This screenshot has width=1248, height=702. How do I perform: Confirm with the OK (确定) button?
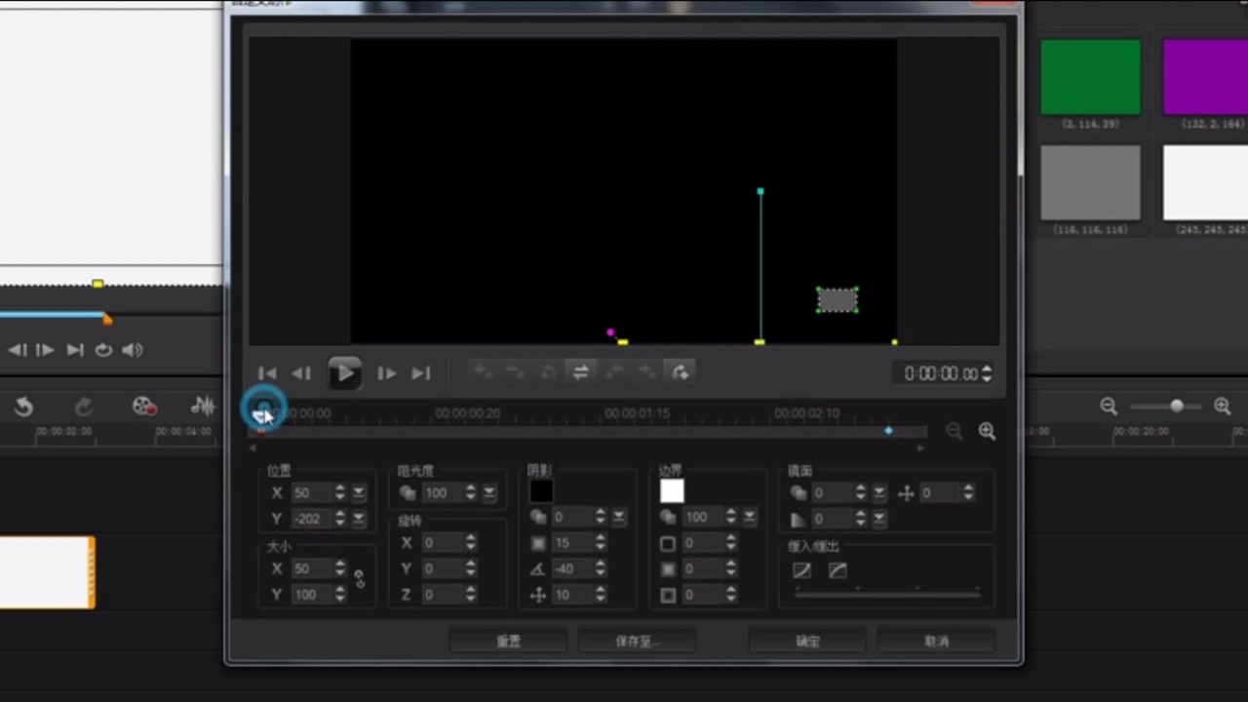coord(807,641)
